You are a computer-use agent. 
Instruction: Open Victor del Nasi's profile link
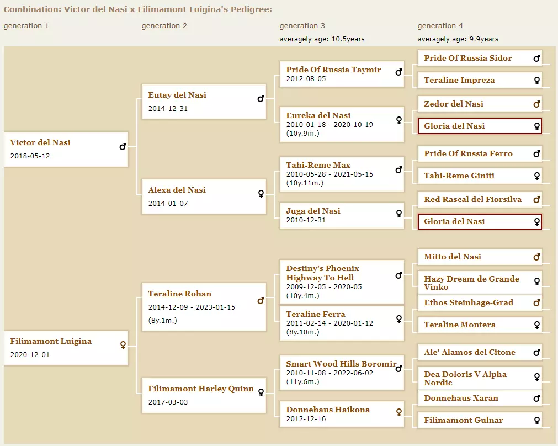(40, 142)
